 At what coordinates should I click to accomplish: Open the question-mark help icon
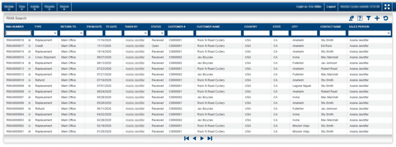(360, 18)
